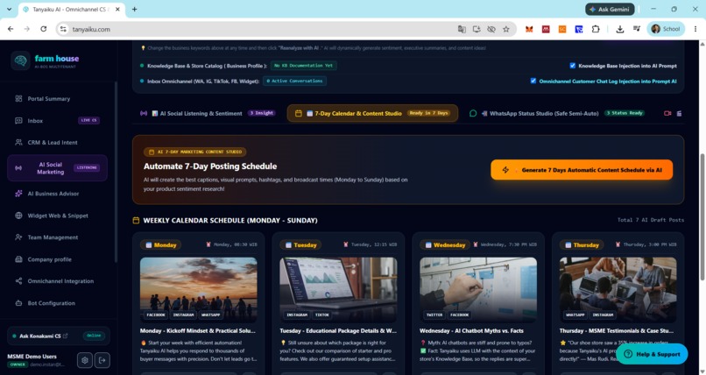The height and width of the screenshot is (375, 706).
Task: Click the Omnichannel Integration share icon
Action: tap(18, 281)
